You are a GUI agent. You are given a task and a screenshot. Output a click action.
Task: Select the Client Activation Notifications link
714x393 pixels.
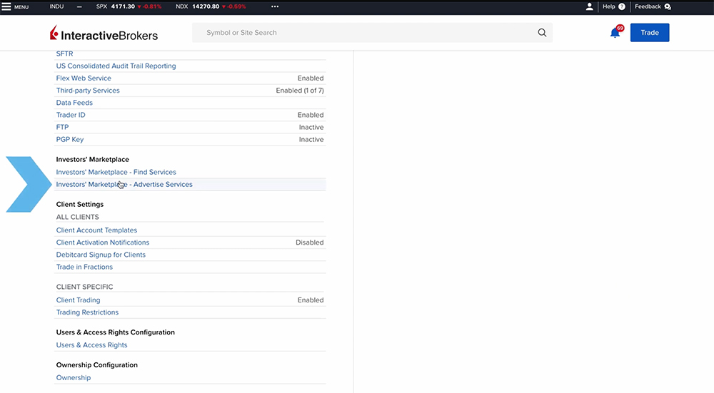[102, 243]
